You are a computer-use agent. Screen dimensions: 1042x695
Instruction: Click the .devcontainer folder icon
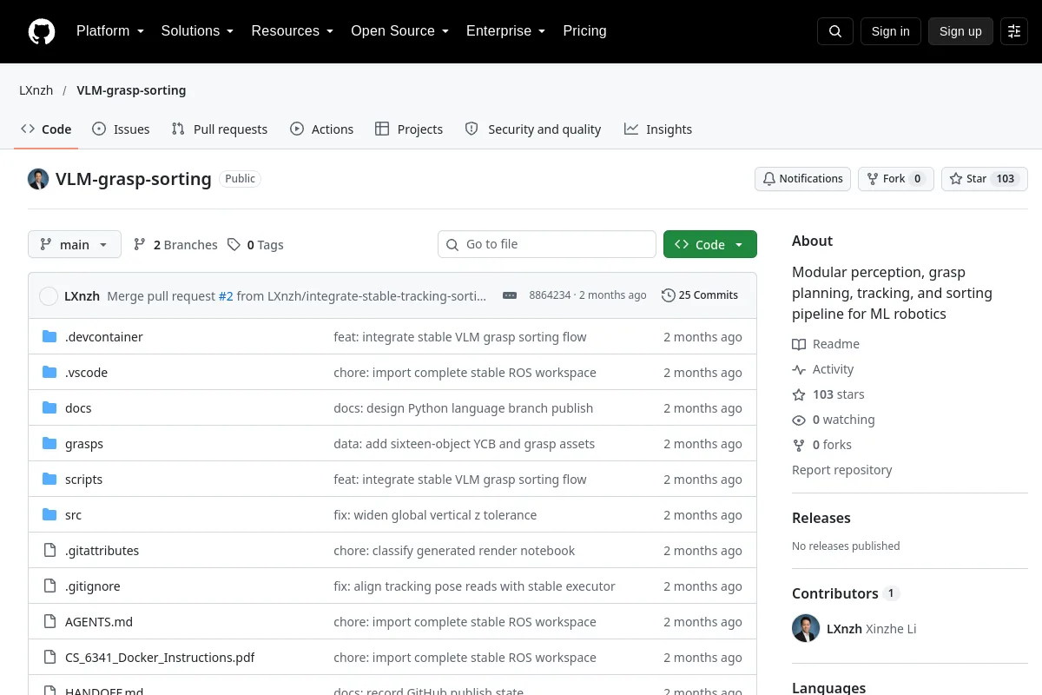[x=49, y=337]
